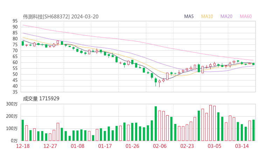Click the 成交量 1715929 volume label

coord(41,99)
